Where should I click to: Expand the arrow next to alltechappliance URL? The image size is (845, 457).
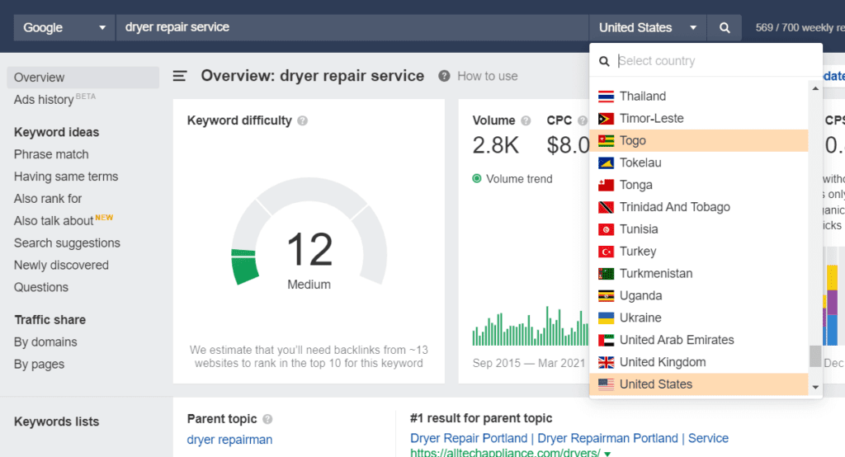[x=607, y=454]
